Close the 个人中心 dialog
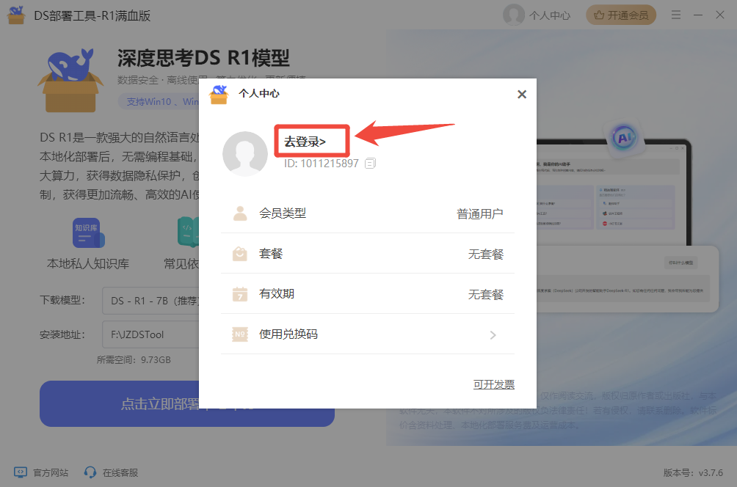 click(x=522, y=95)
